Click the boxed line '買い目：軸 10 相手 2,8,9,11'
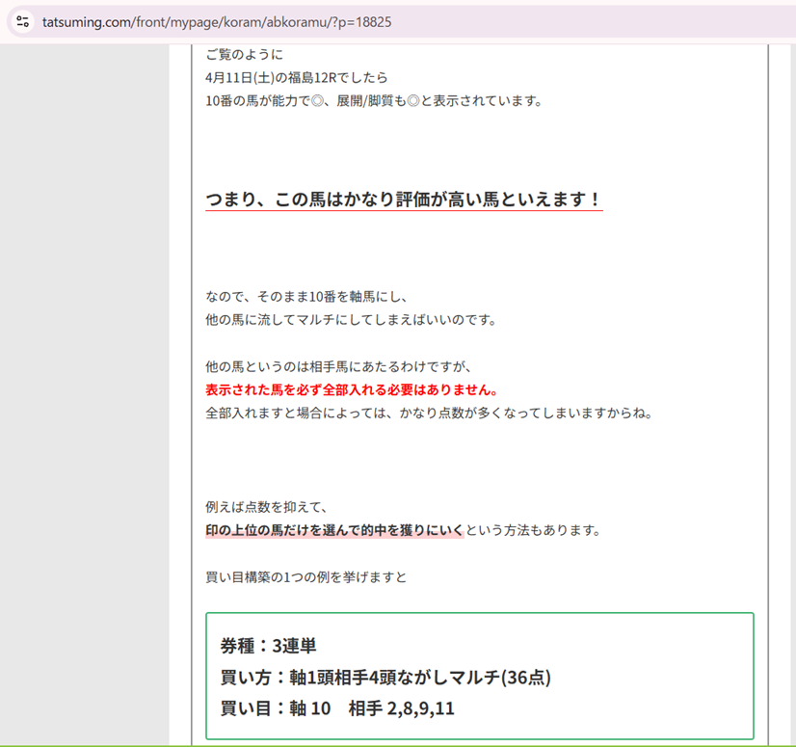The image size is (796, 747). click(x=337, y=708)
